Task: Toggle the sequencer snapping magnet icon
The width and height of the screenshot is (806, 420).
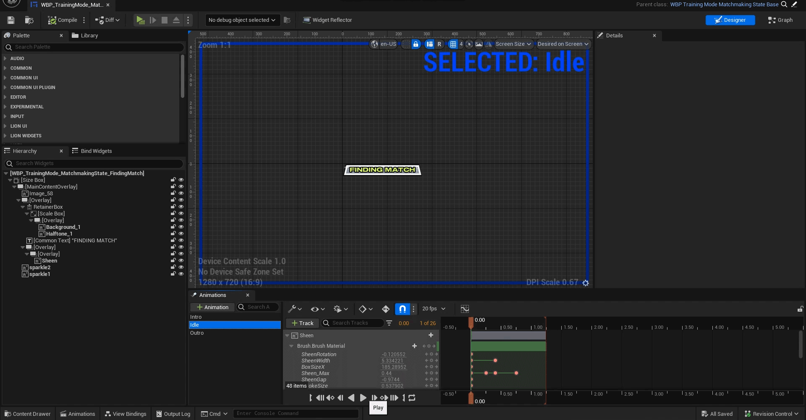Action: [x=402, y=309]
